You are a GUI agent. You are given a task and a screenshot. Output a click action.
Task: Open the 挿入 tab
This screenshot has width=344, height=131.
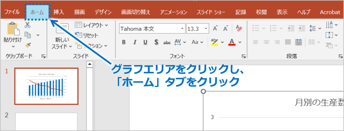click(58, 12)
